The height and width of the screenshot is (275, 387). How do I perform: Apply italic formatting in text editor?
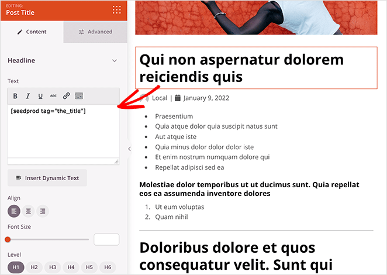click(x=27, y=96)
